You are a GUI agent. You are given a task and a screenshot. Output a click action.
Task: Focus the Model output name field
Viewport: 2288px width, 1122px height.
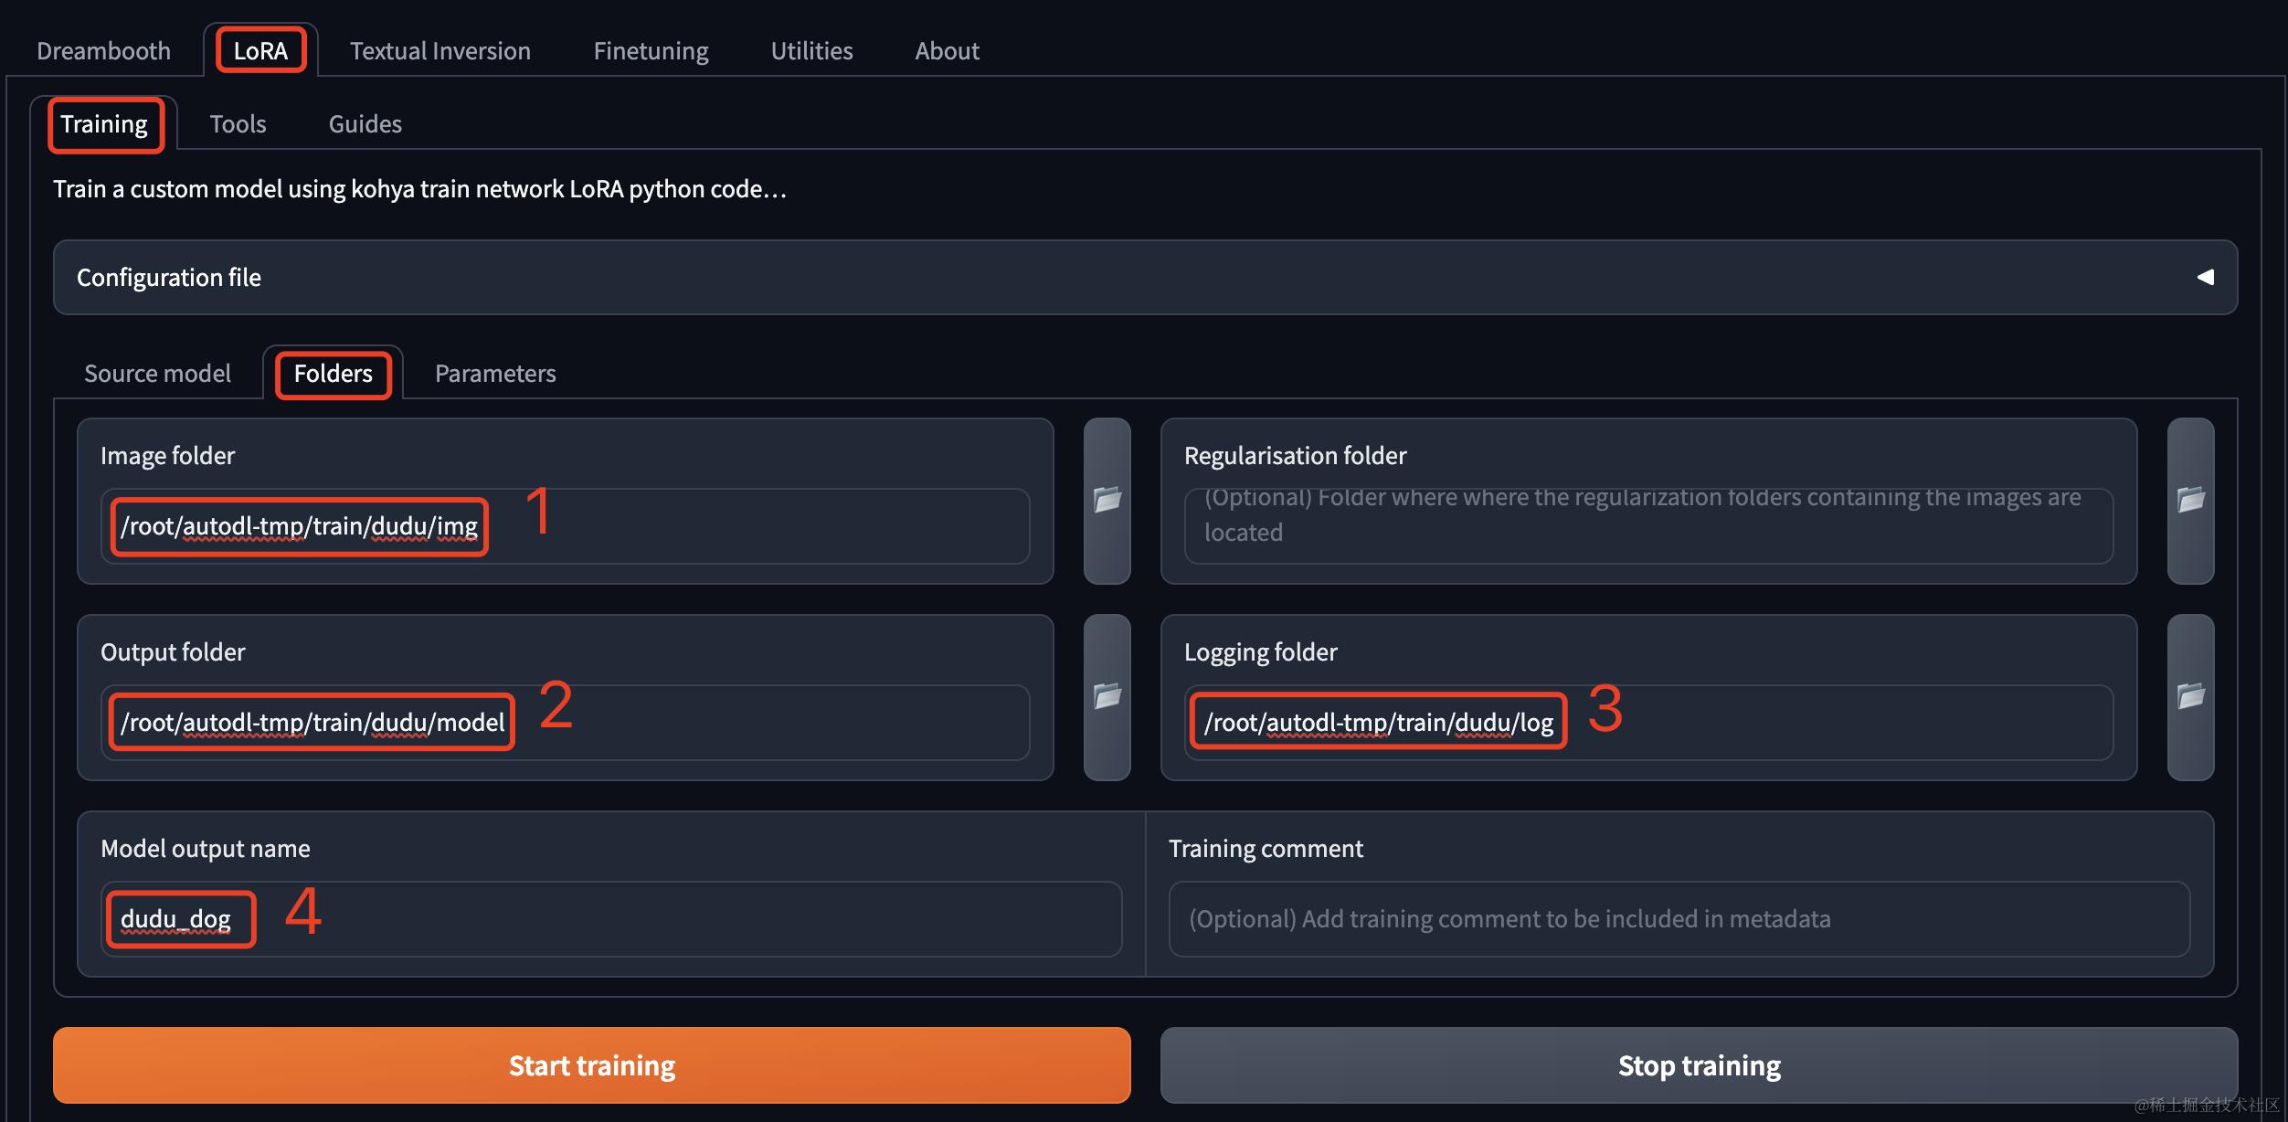coord(611,919)
